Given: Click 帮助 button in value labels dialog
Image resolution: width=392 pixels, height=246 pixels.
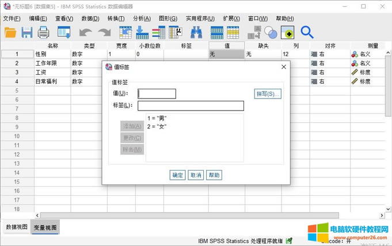Looking at the screenshot, I should click(214, 175).
